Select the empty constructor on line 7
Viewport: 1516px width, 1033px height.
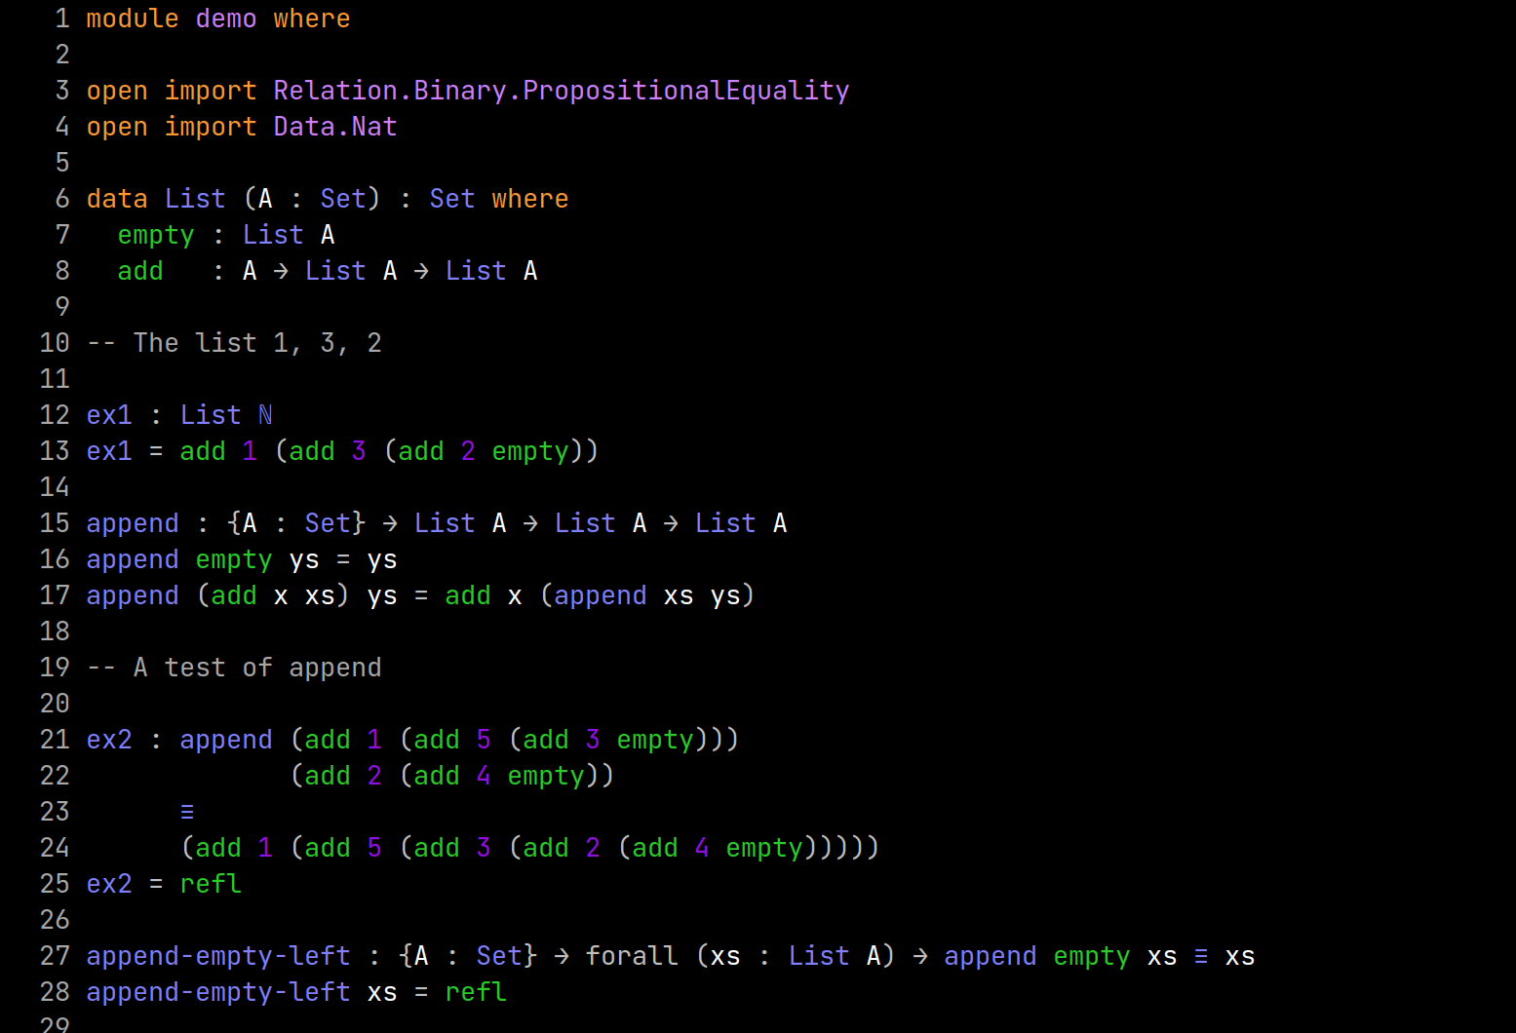(x=155, y=234)
